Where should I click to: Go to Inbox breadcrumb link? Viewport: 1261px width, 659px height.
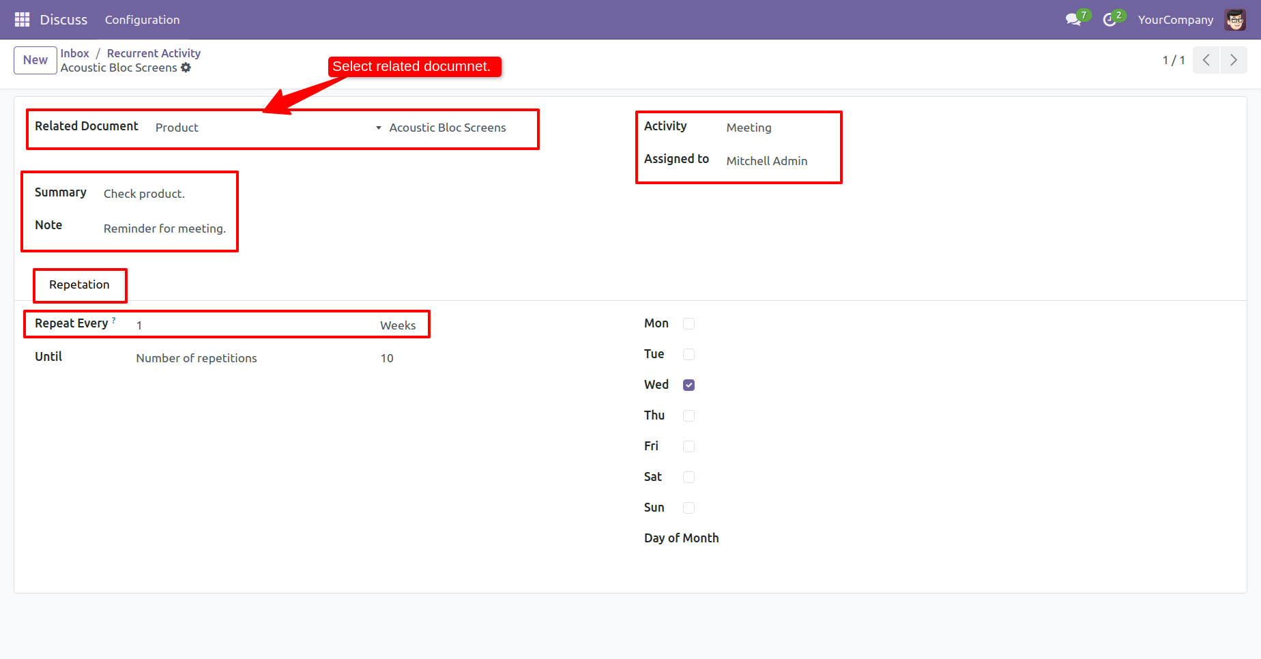point(74,53)
